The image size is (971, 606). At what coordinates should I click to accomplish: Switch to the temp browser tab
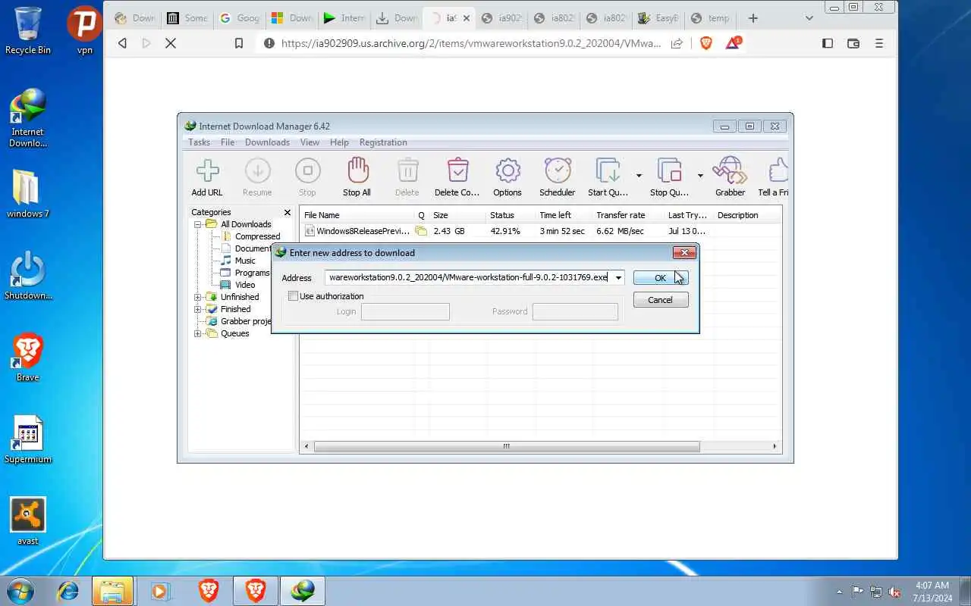click(710, 18)
